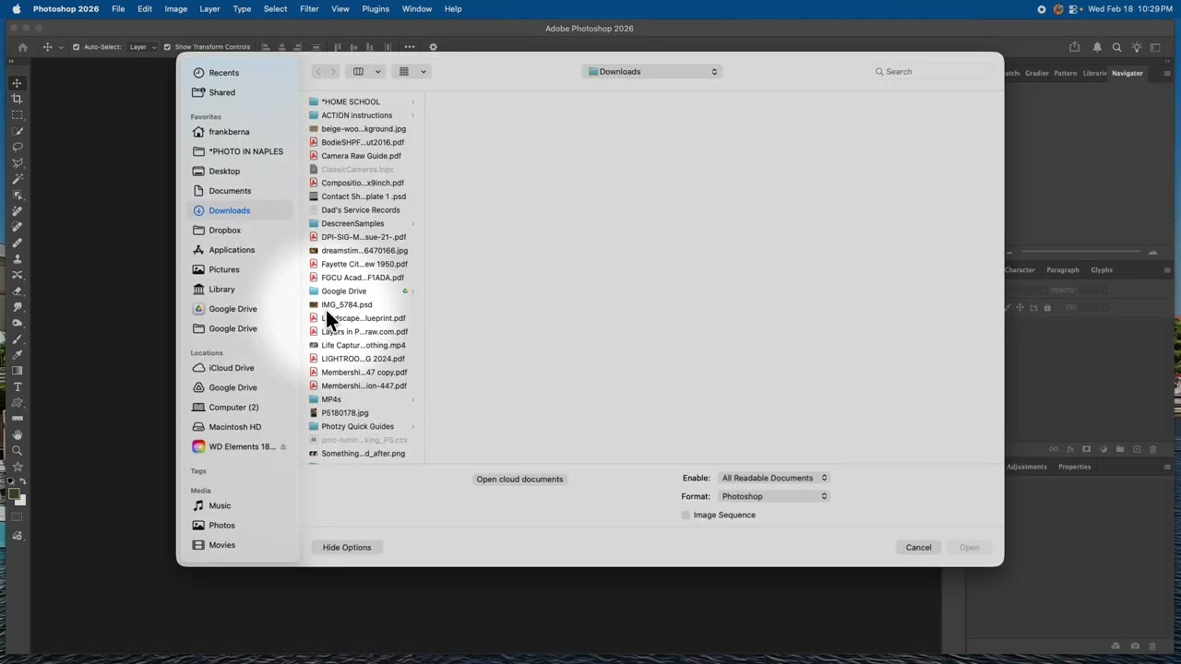Select the Hand tool
Screen dimensions: 1181x664
coord(18,435)
